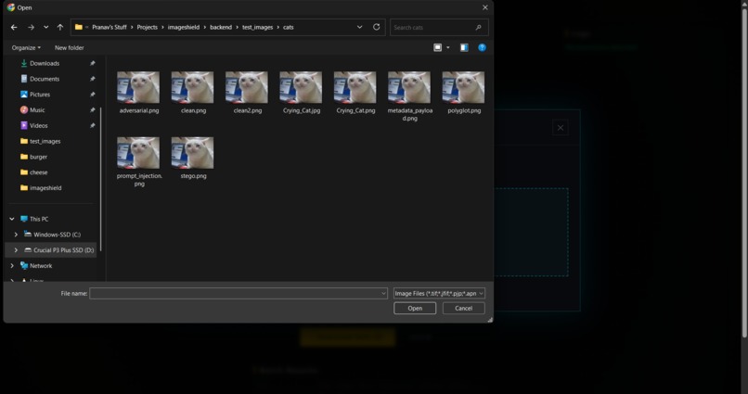Expand the Network tree node

click(12, 266)
